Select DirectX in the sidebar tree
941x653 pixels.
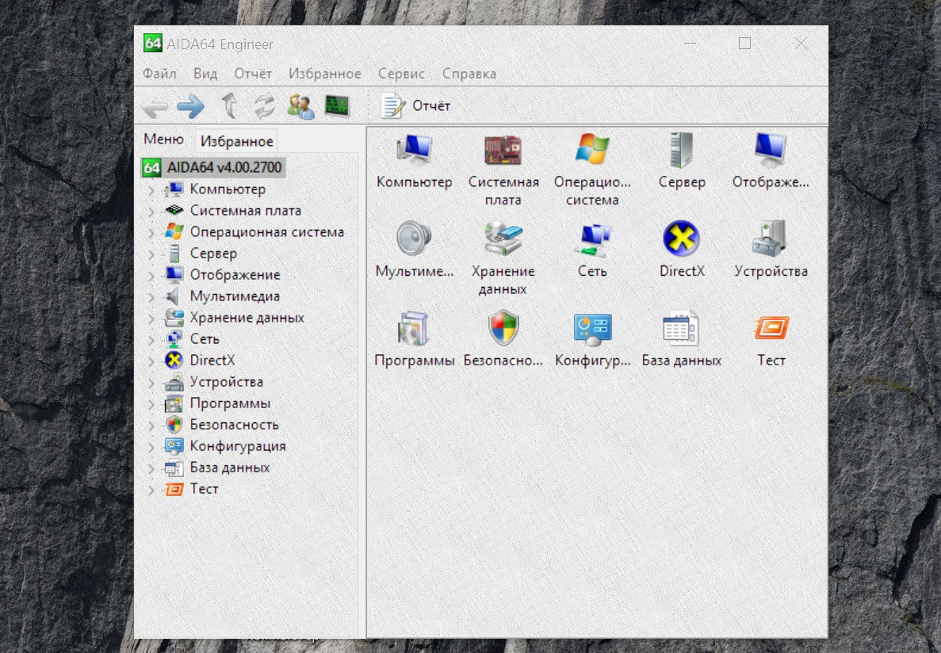[212, 360]
